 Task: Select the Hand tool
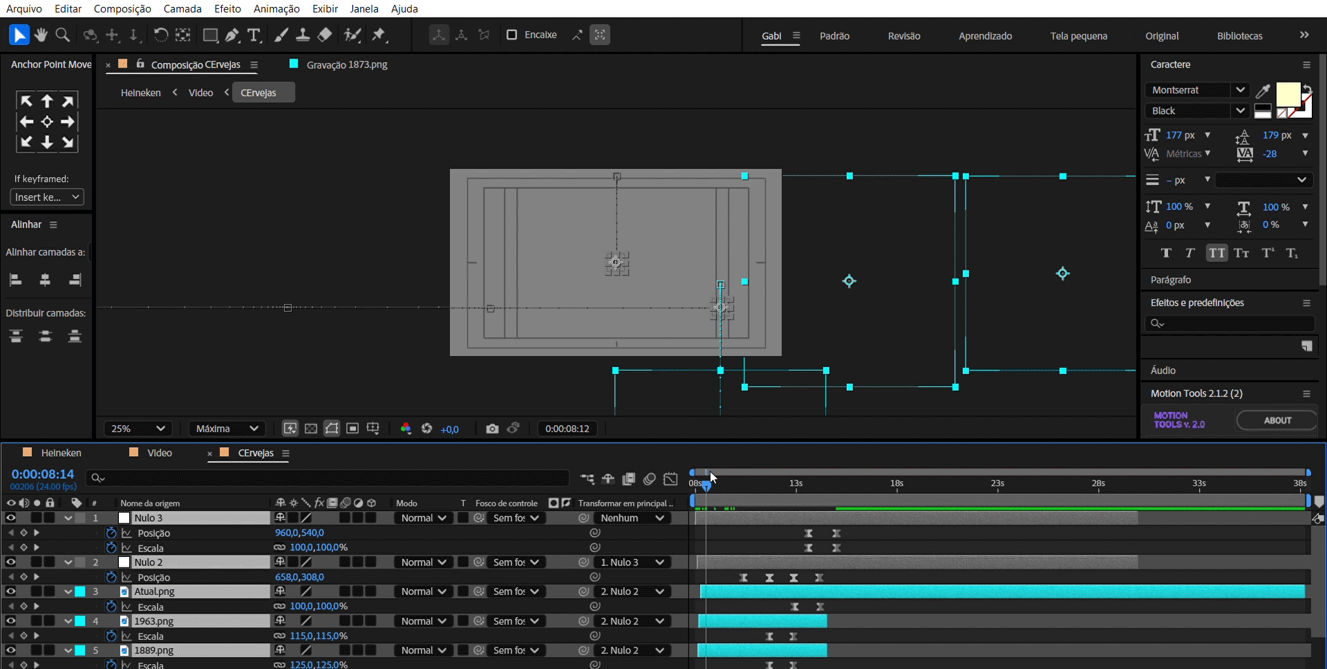coord(41,35)
